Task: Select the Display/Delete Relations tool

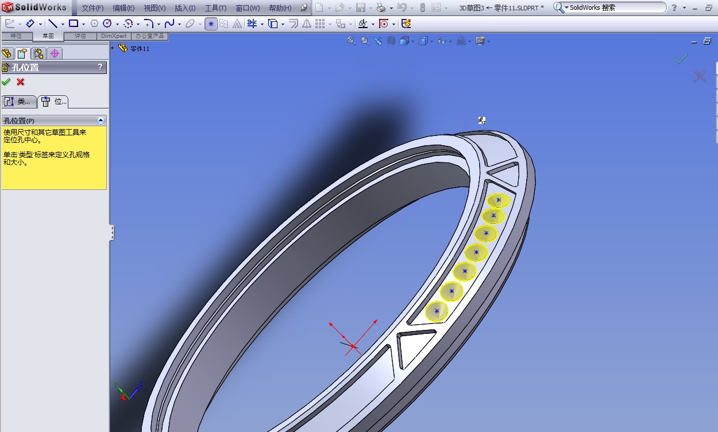Action: click(362, 24)
